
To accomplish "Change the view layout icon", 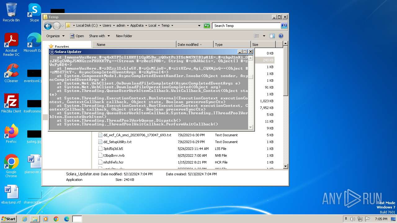I will [256, 36].
